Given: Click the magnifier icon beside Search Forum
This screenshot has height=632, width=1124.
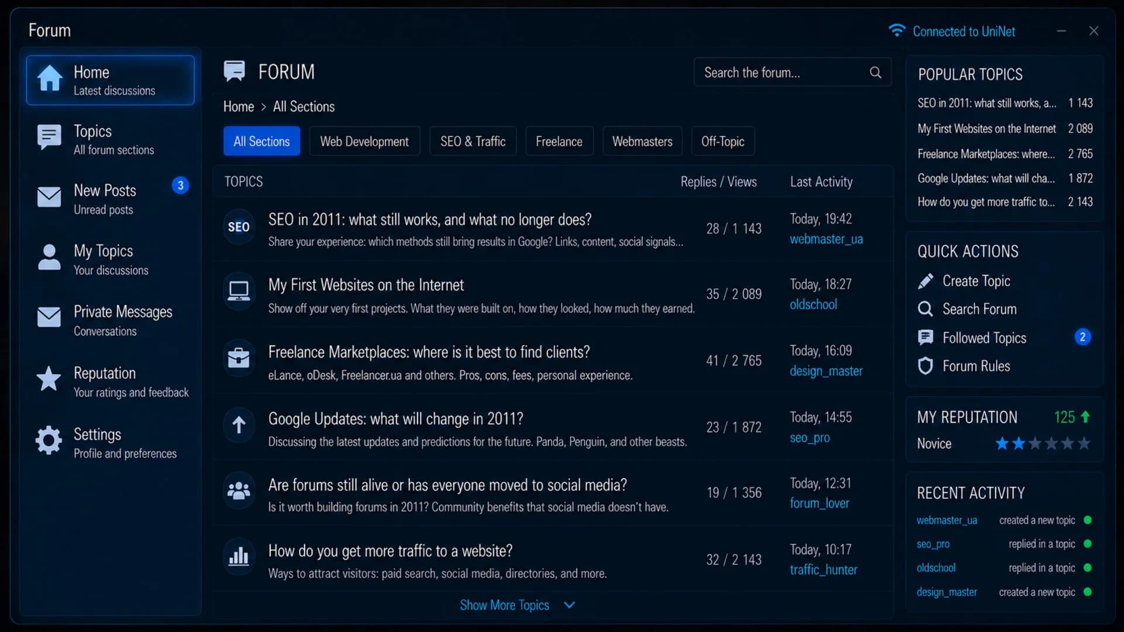Looking at the screenshot, I should 926,309.
